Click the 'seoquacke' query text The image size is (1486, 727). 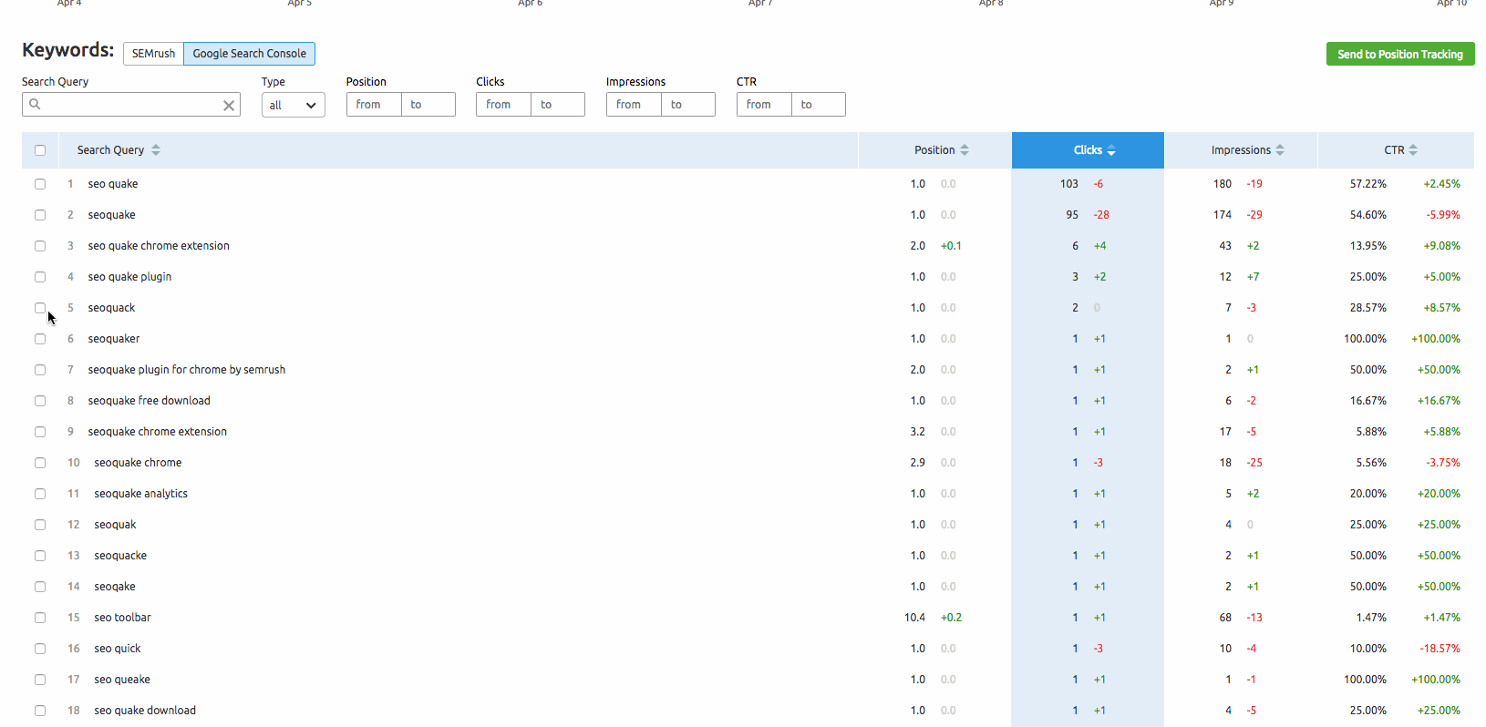click(x=120, y=556)
